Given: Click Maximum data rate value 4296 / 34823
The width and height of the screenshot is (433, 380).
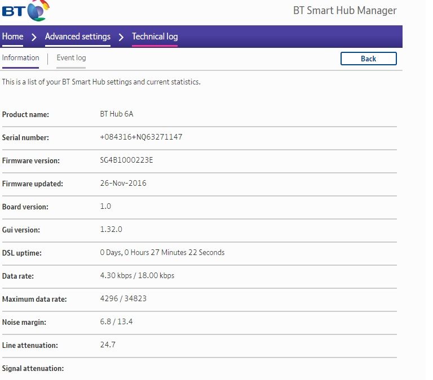Looking at the screenshot, I should [123, 298].
